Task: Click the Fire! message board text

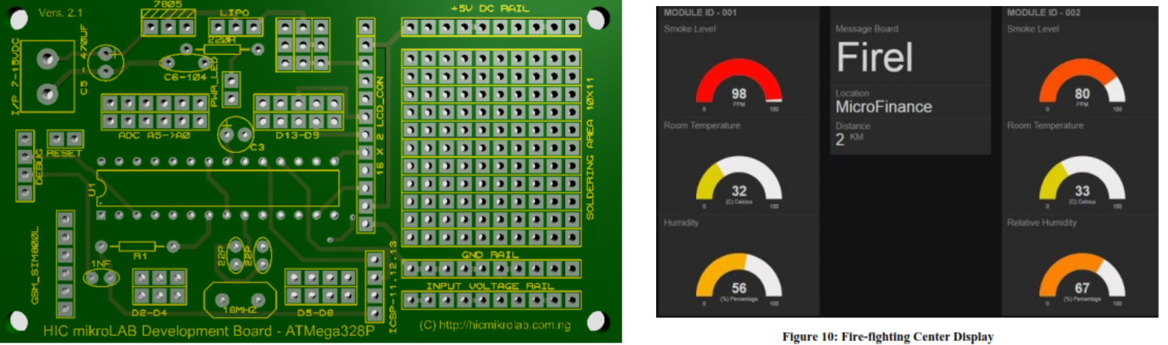Action: (875, 57)
